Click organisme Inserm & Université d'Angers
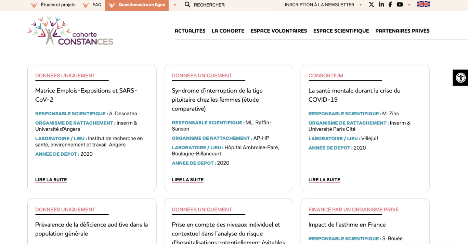The height and width of the screenshot is (244, 468). click(x=86, y=126)
